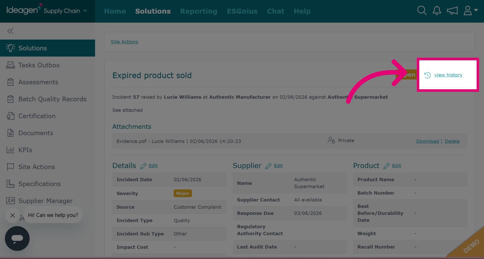The image size is (484, 259).
Task: Download the Evidence.pdf attachment
Action: pyautogui.click(x=428, y=141)
